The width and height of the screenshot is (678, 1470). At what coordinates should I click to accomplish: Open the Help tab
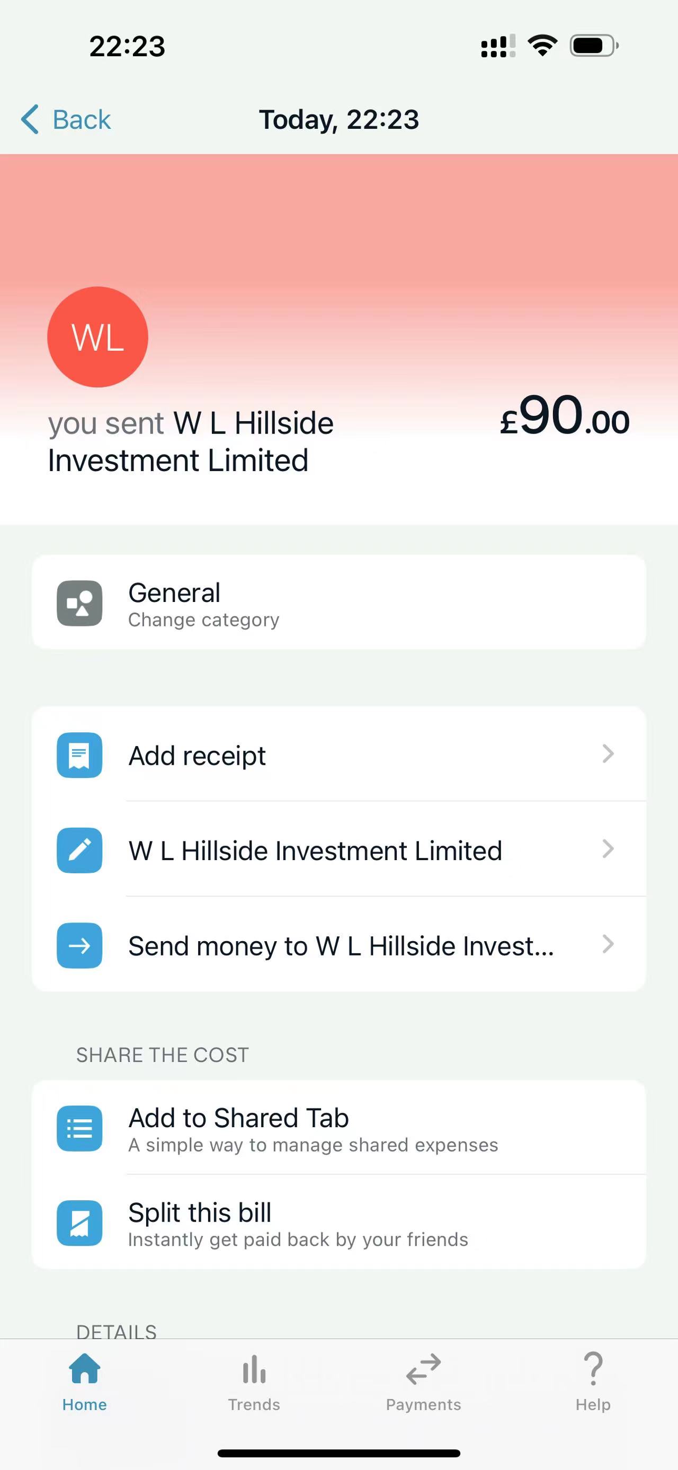click(593, 1381)
